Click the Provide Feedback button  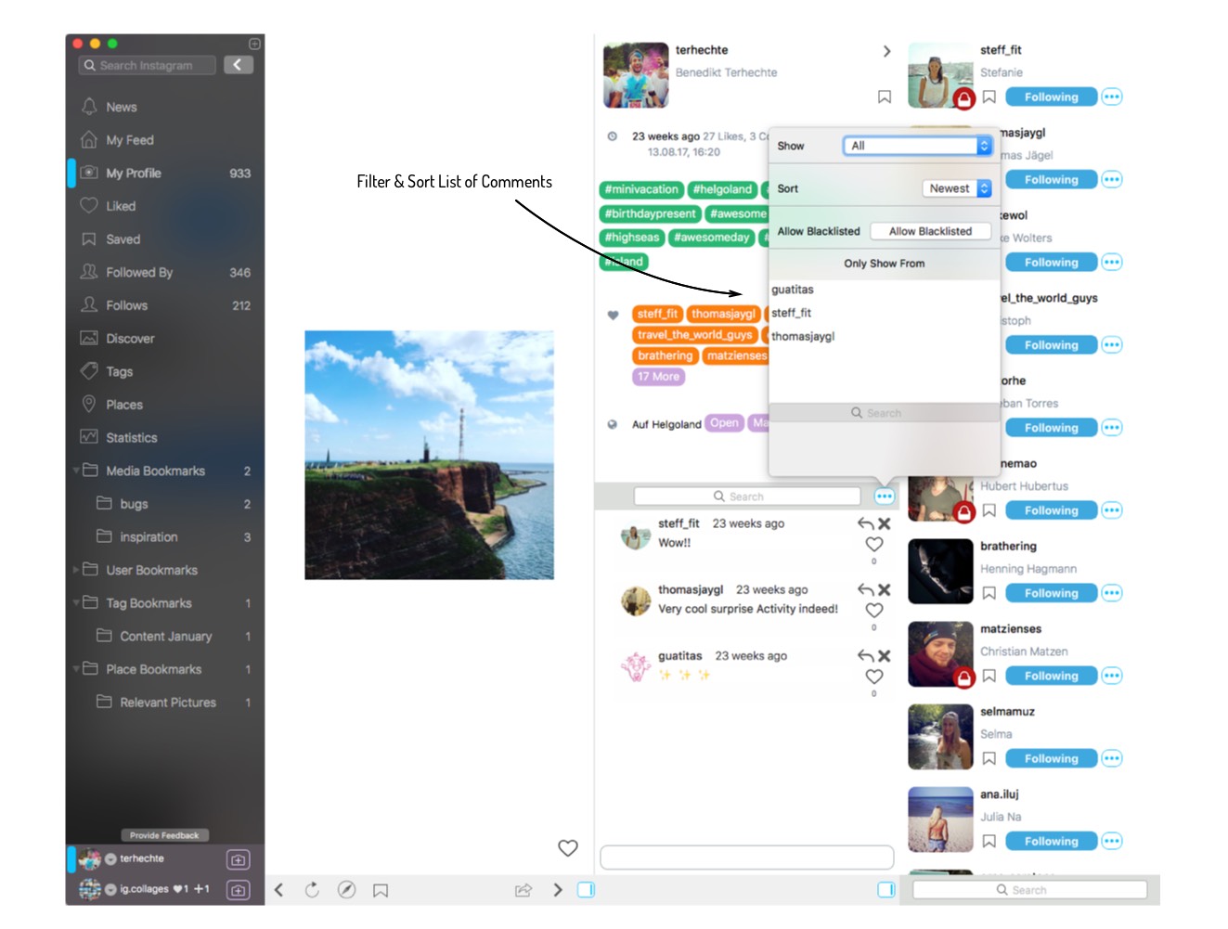point(164,835)
